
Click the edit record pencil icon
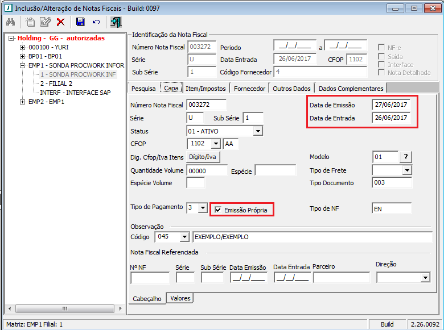tap(46, 22)
